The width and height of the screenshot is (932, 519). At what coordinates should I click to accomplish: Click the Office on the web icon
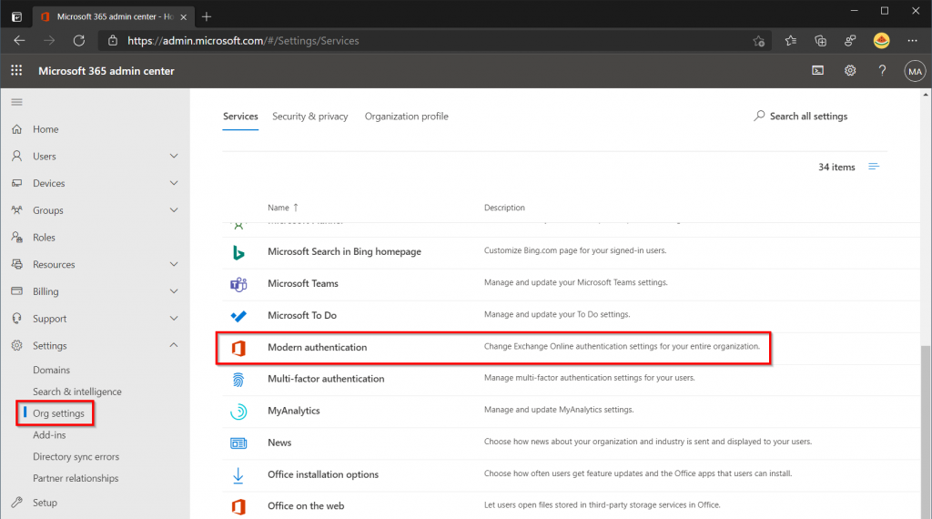238,506
